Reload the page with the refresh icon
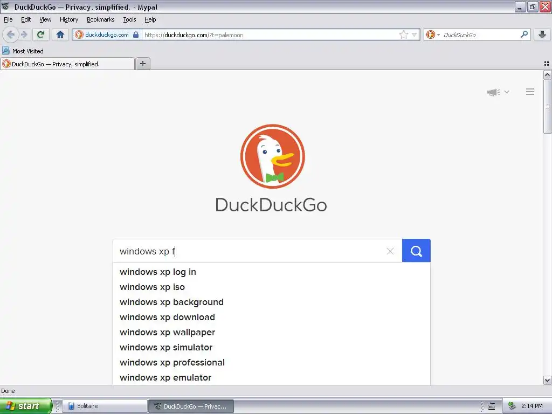The height and width of the screenshot is (414, 552). 41,34
